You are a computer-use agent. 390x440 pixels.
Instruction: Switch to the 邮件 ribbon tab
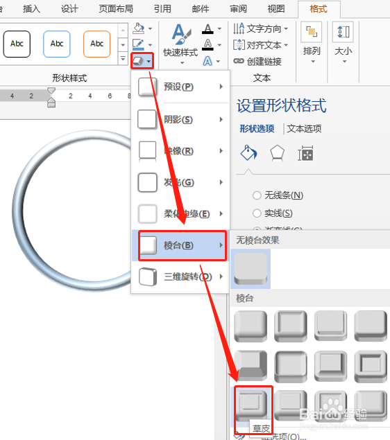(201, 9)
